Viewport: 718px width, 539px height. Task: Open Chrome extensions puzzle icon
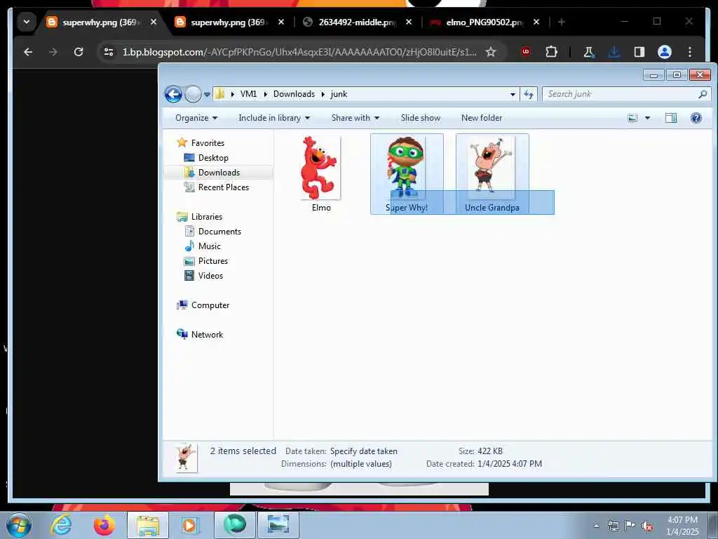pyautogui.click(x=551, y=52)
